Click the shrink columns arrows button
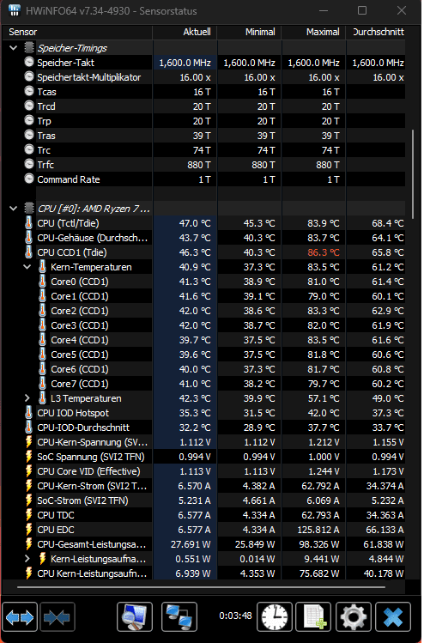The height and width of the screenshot is (643, 424). (57, 616)
